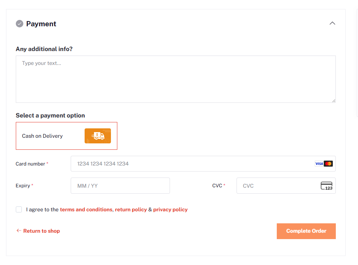The width and height of the screenshot is (358, 265).
Task: Click the Visa logo icon
Action: pos(319,164)
